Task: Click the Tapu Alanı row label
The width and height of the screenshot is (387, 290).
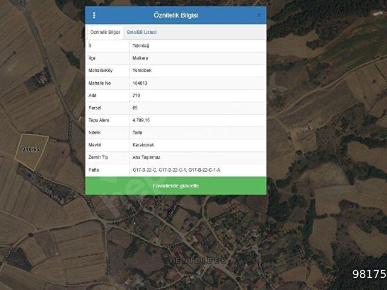Action: click(x=99, y=120)
